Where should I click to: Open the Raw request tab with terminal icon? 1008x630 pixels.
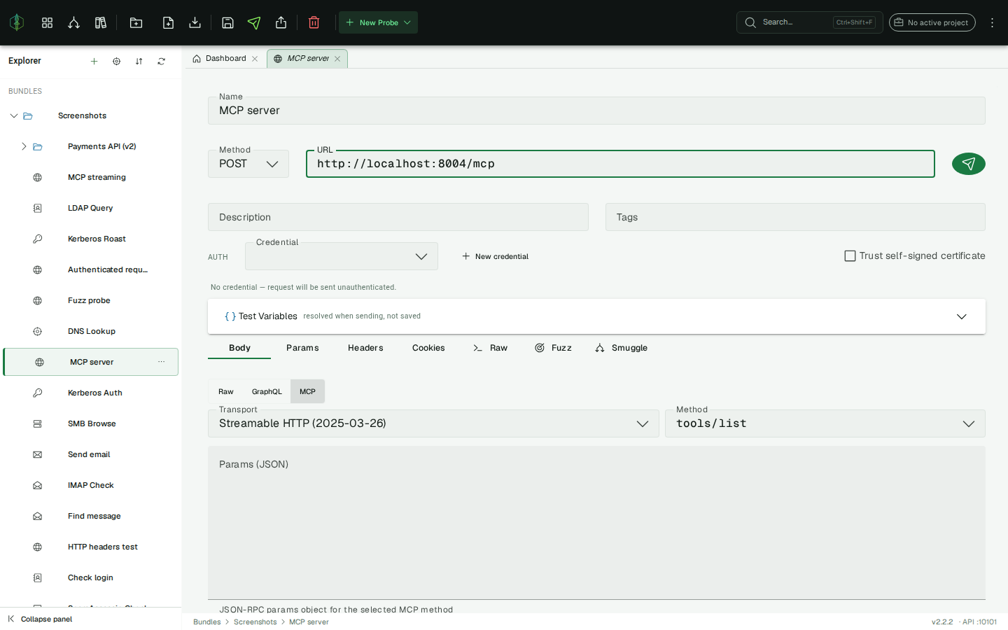point(491,348)
